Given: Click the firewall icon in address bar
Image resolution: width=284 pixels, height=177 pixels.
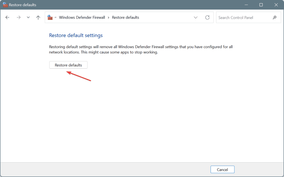Looking at the screenshot, I should pos(50,17).
